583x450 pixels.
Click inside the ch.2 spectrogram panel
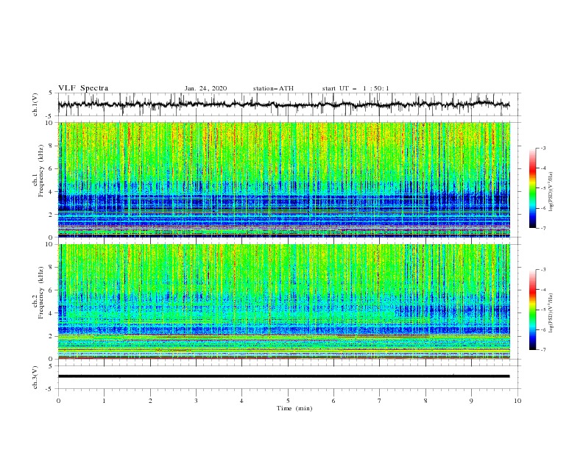point(283,301)
